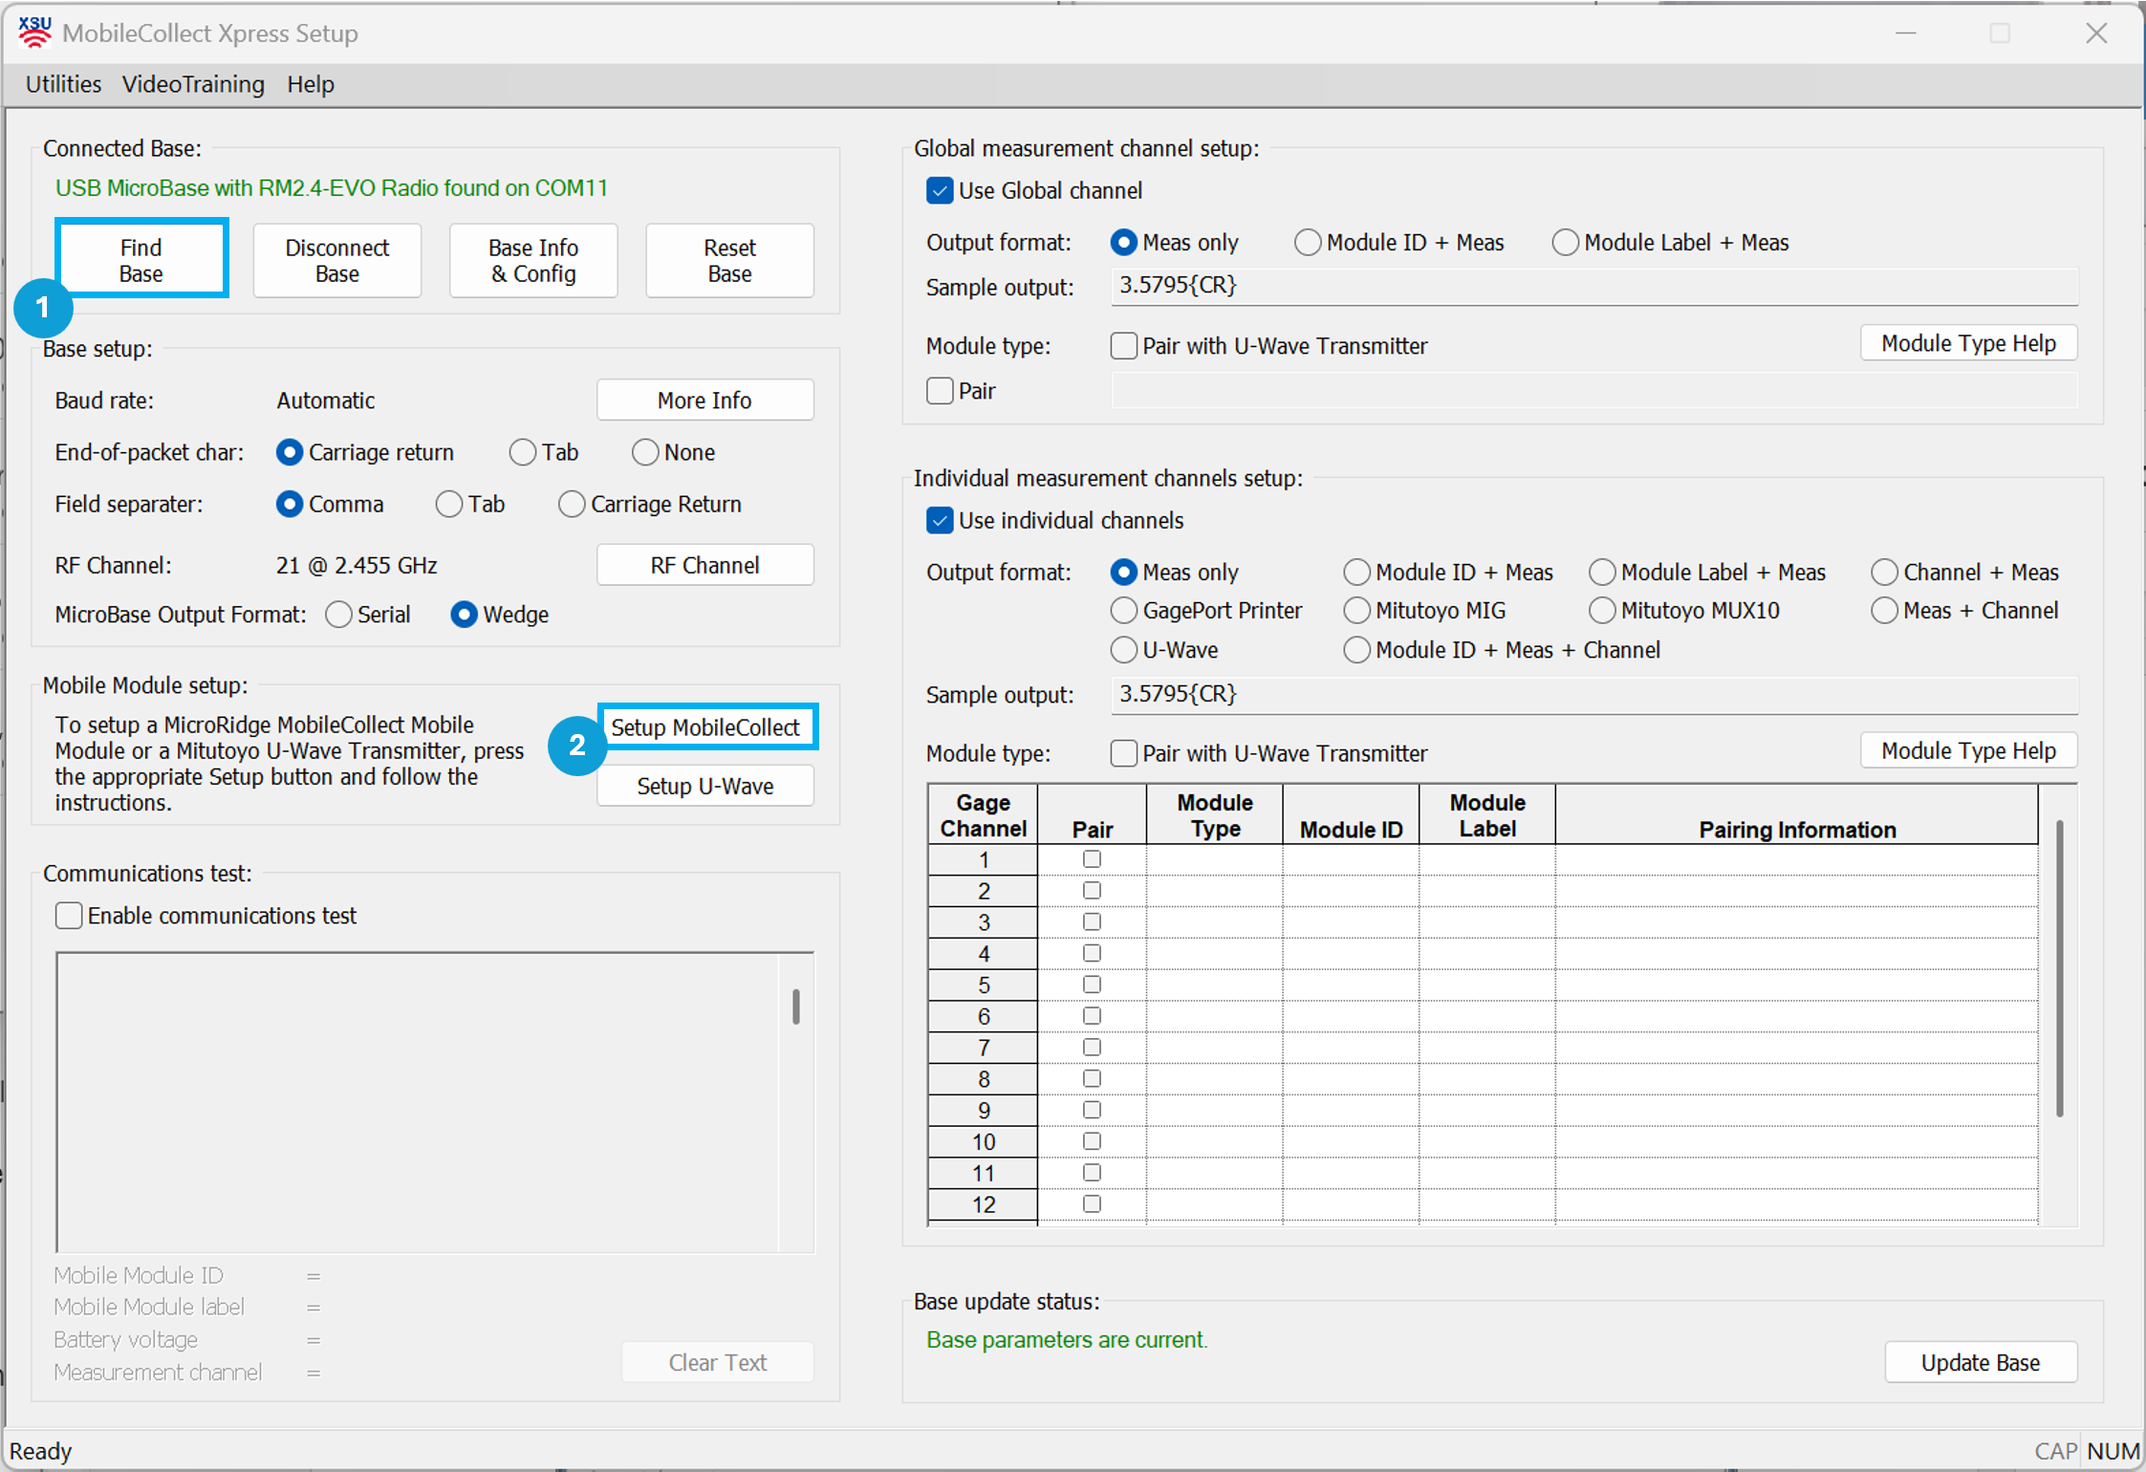
Task: Open the VideoTraining menu
Action: [193, 84]
